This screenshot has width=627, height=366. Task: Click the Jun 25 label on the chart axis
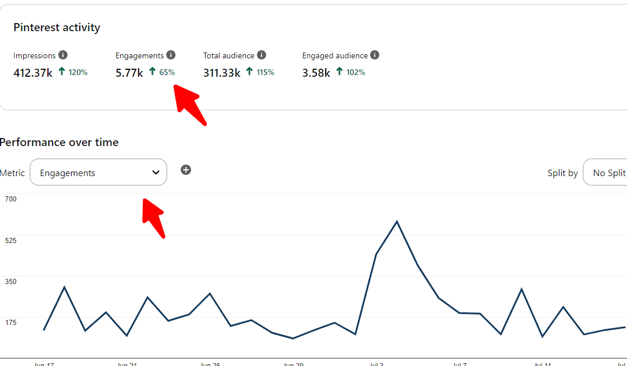(x=212, y=364)
